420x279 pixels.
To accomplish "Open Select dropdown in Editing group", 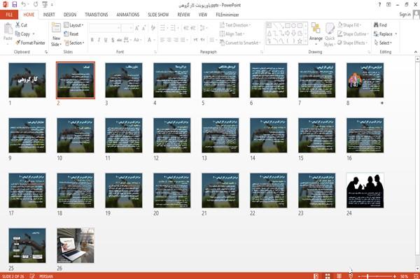I will tap(383, 43).
